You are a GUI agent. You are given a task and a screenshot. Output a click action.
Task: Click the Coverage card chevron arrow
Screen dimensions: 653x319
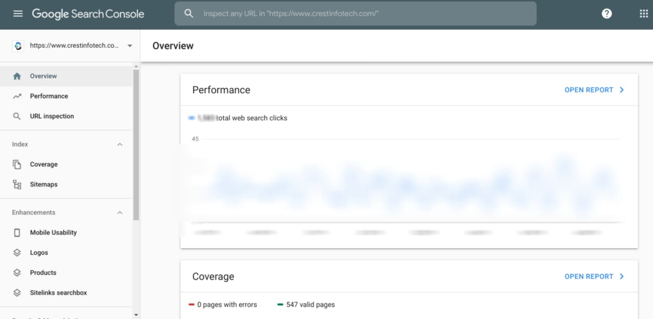[x=622, y=276]
